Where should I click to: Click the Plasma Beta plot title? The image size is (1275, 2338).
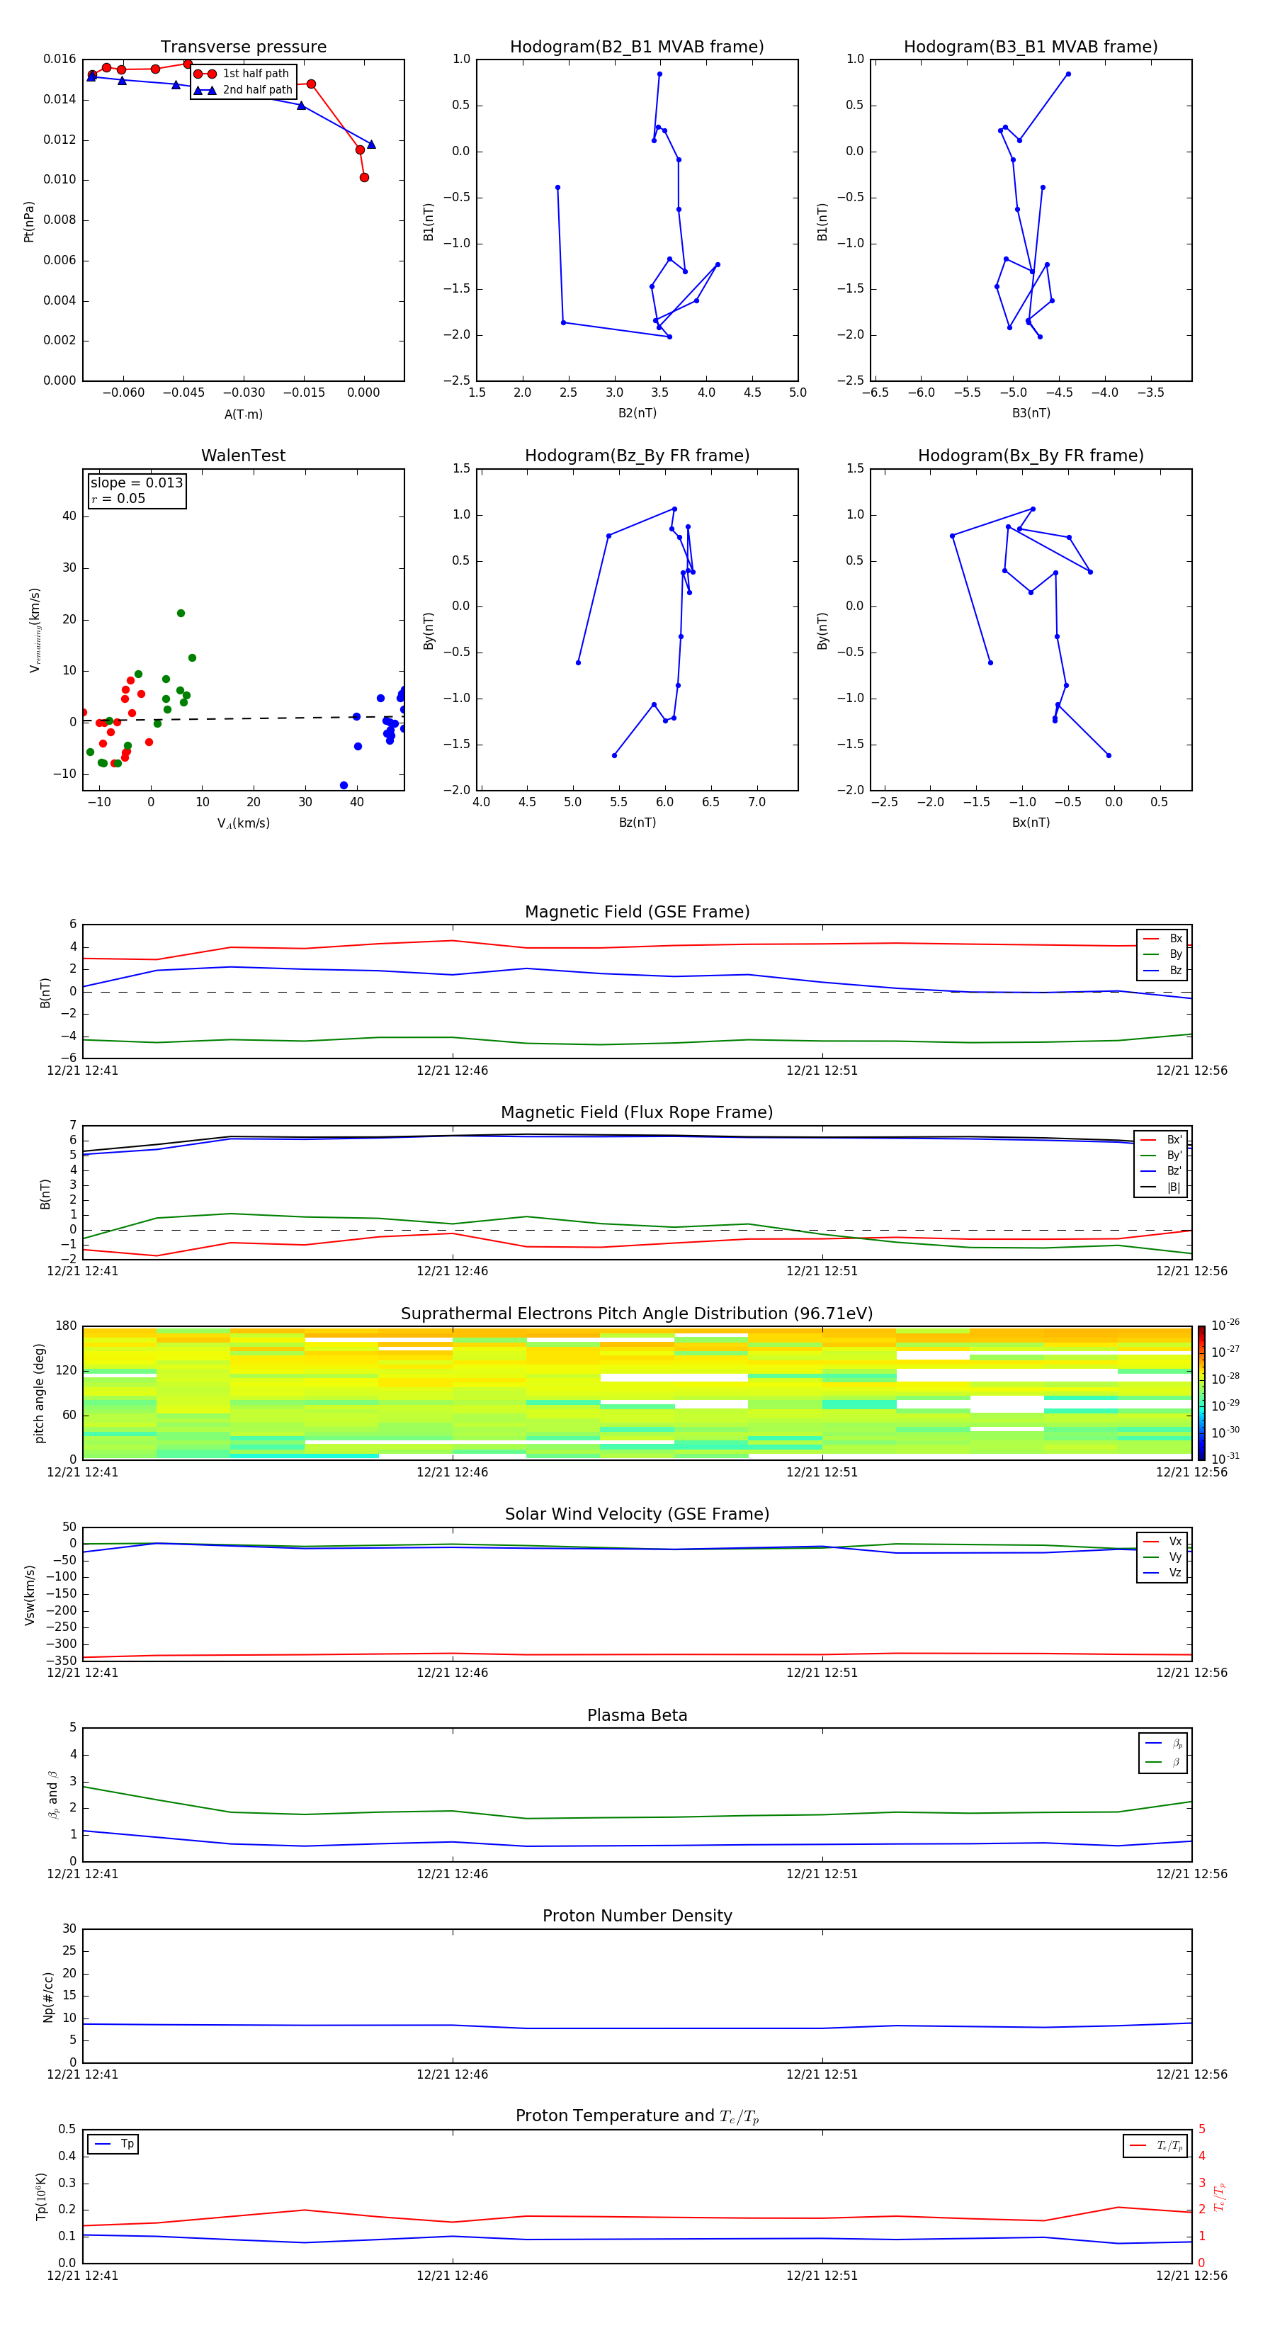tap(637, 1716)
